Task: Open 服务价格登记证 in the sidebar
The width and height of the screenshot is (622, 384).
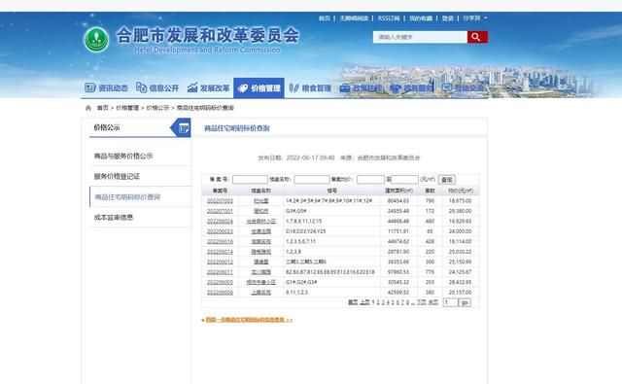Action: point(117,176)
